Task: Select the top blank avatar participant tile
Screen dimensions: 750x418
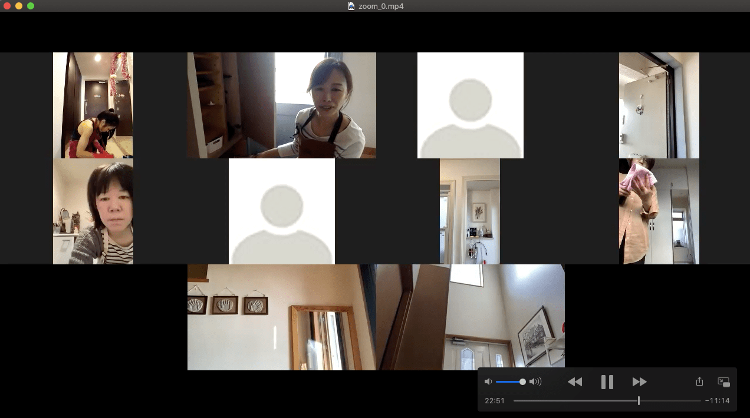Action: coord(471,105)
